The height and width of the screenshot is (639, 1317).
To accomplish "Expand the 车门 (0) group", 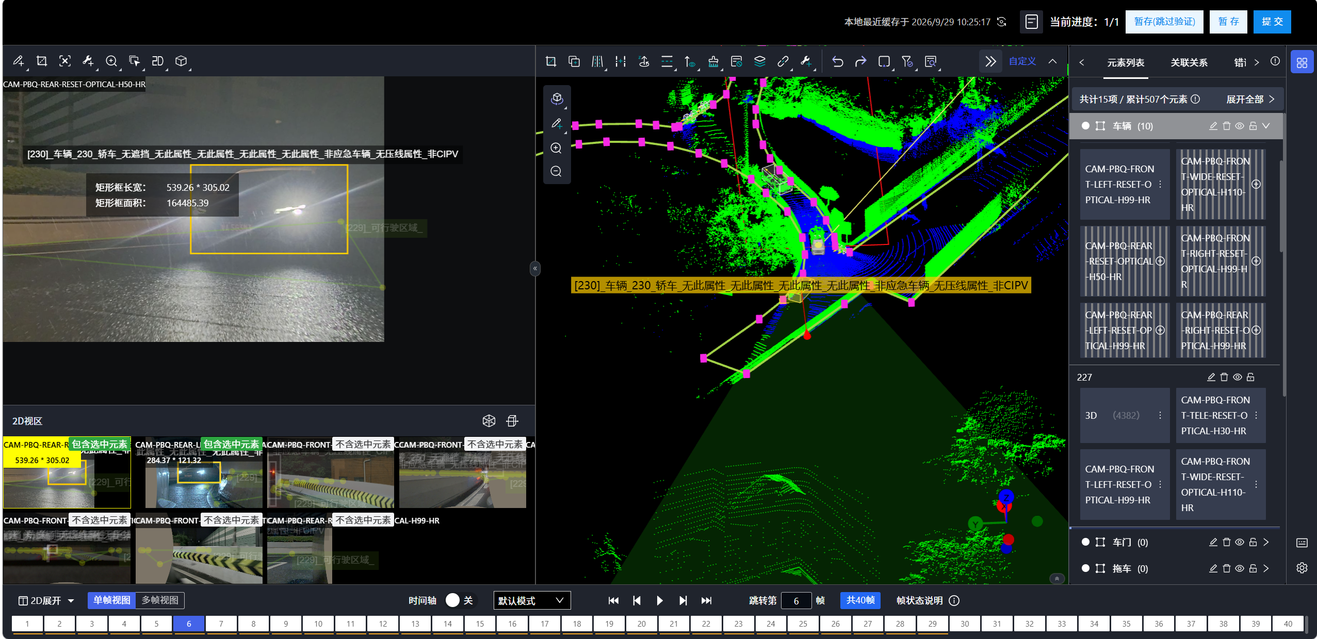I will tap(1266, 543).
